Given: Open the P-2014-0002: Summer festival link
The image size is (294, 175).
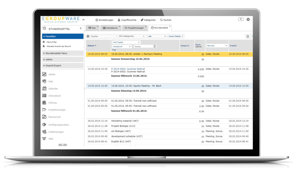Looking at the screenshot, I should [128, 69].
